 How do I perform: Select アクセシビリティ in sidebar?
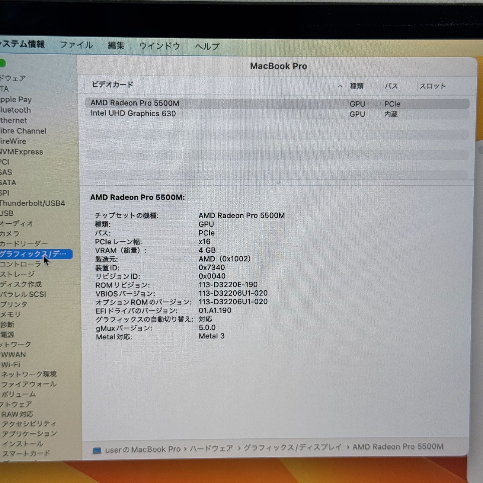point(29,424)
